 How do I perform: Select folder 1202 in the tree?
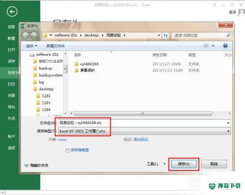point(43,96)
